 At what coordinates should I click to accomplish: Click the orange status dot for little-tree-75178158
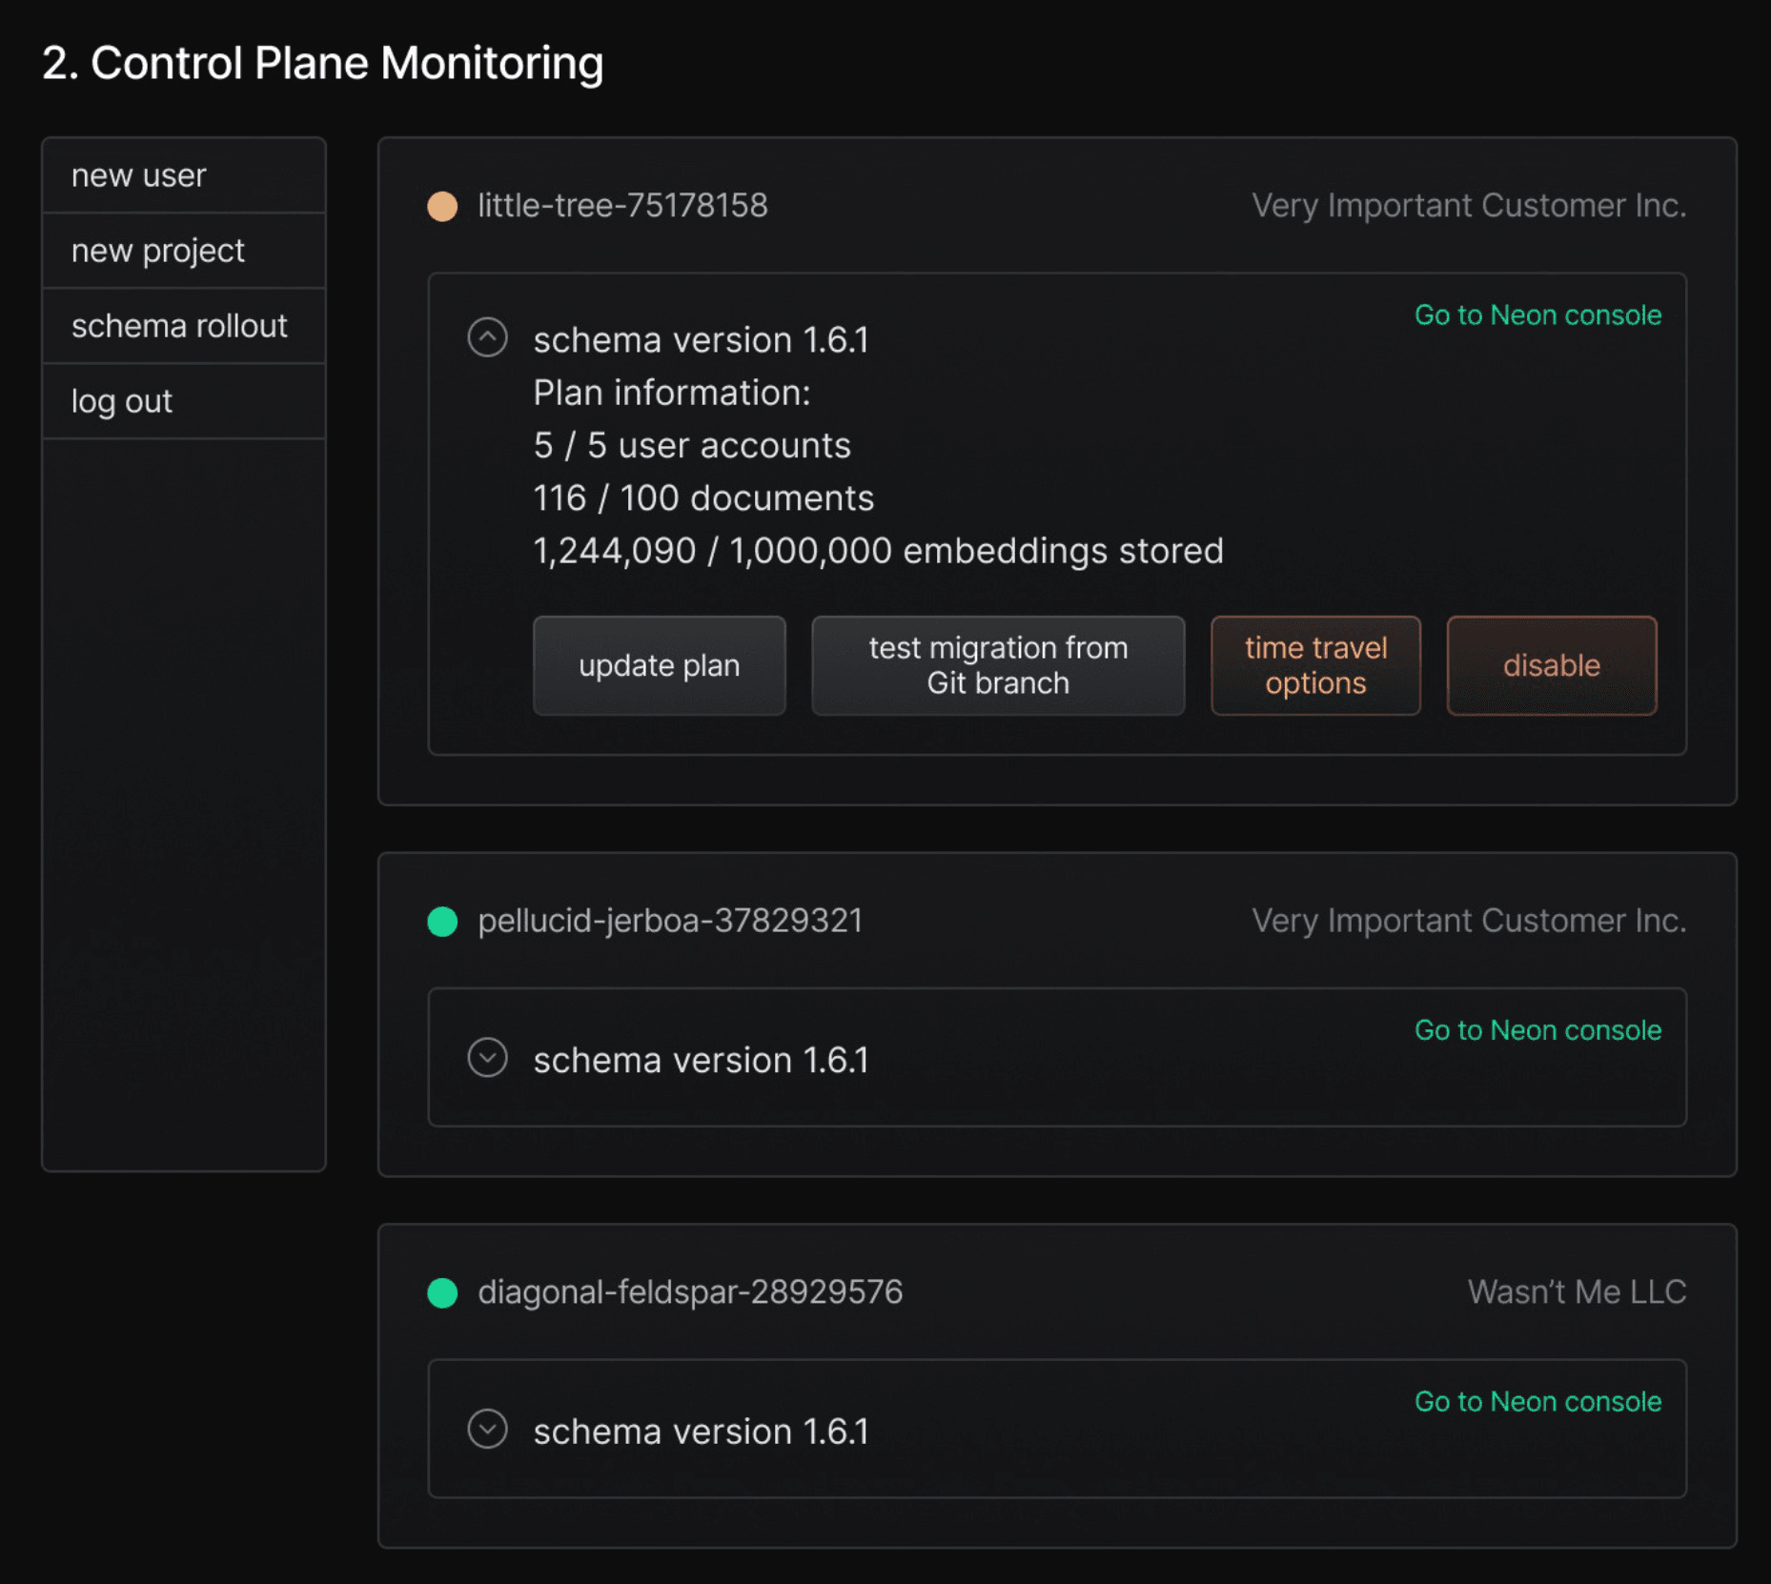442,206
